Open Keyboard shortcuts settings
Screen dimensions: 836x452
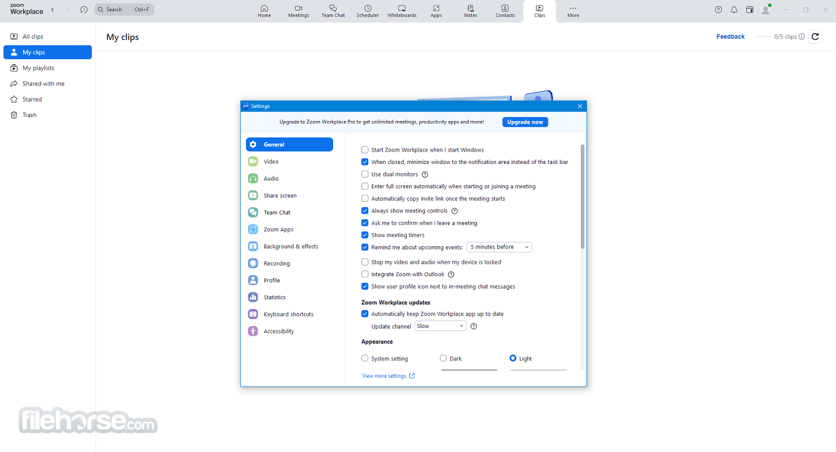click(x=289, y=314)
